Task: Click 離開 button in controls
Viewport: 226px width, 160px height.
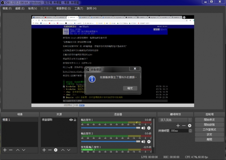Action: point(209,140)
